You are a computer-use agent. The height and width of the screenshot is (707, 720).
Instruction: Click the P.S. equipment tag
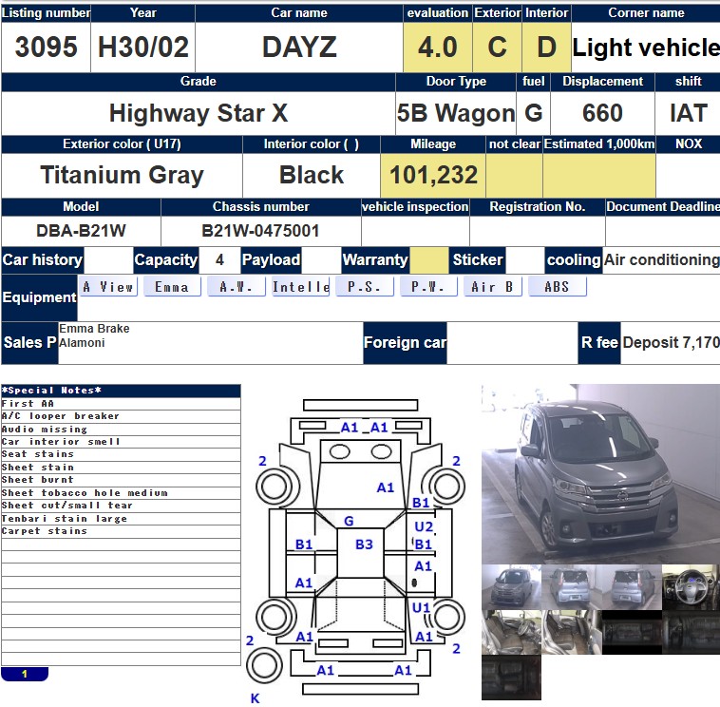point(364,287)
